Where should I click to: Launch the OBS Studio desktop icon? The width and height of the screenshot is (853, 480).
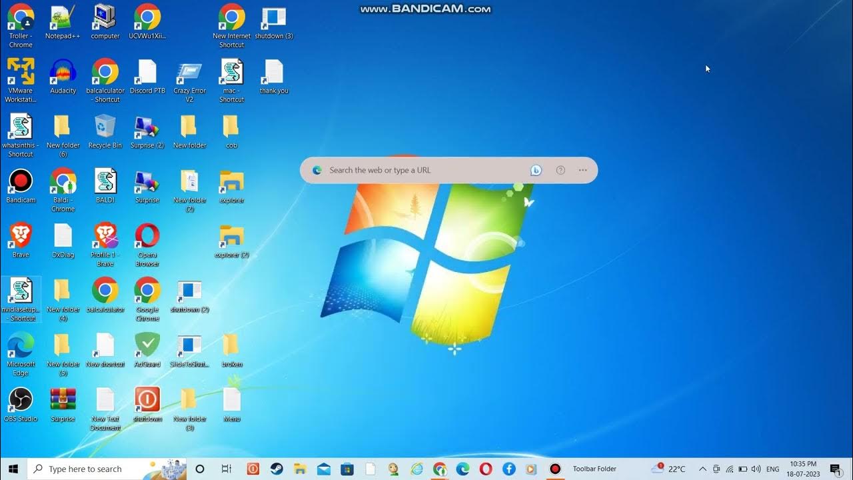pos(21,404)
